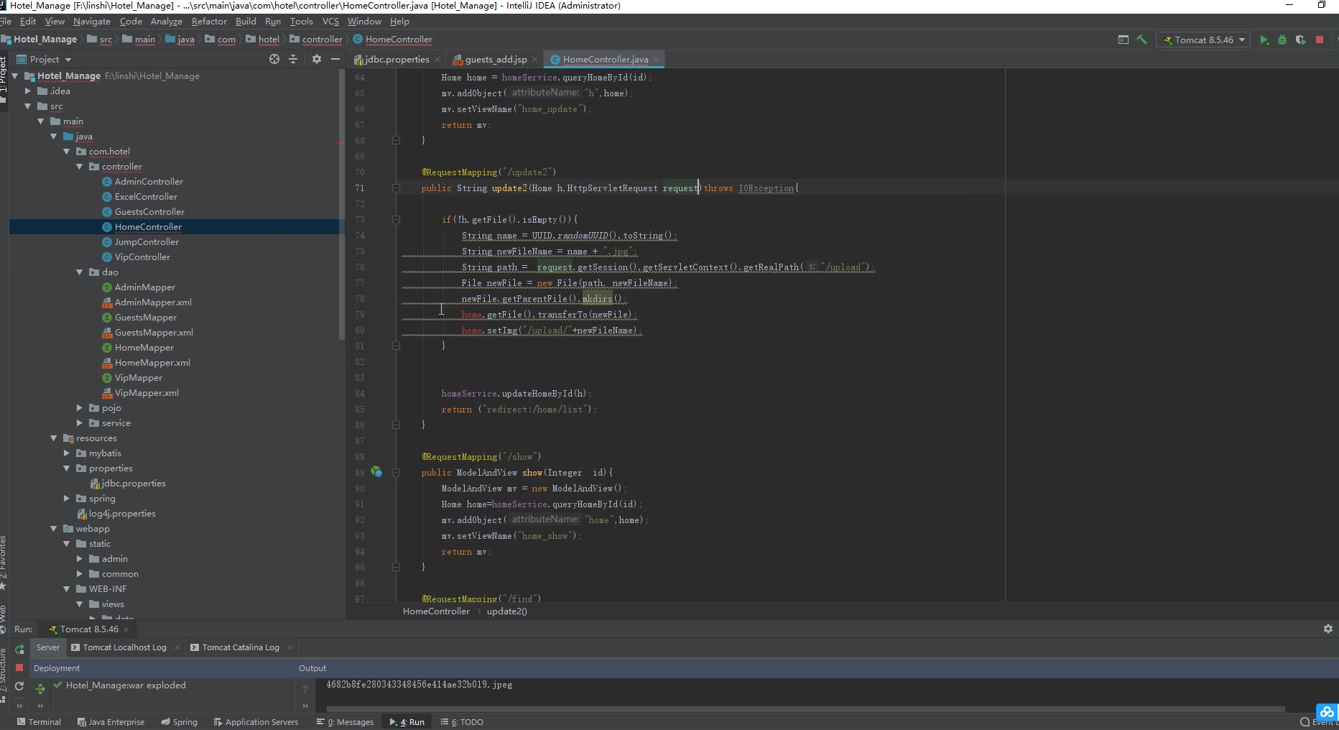Open Application Servers tool window
The image size is (1339, 730).
coord(256,722)
